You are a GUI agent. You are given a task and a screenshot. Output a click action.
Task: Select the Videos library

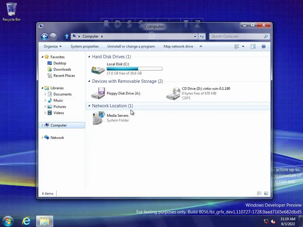[x=59, y=113]
